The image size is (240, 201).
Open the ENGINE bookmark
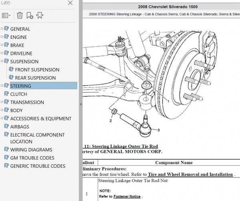pos(18,37)
